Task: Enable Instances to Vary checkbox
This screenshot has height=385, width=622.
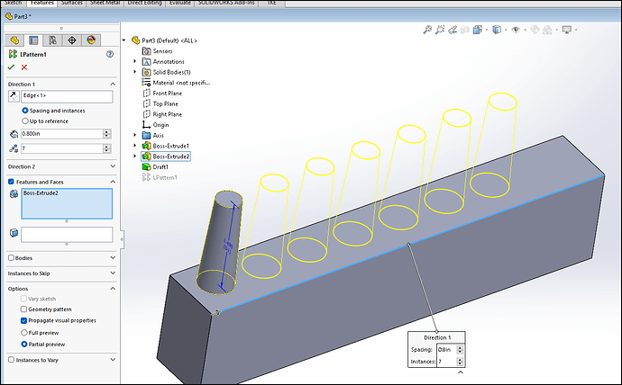Action: [11, 360]
